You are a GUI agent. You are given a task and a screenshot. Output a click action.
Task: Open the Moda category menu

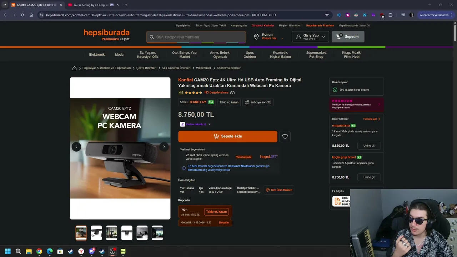coord(119,55)
